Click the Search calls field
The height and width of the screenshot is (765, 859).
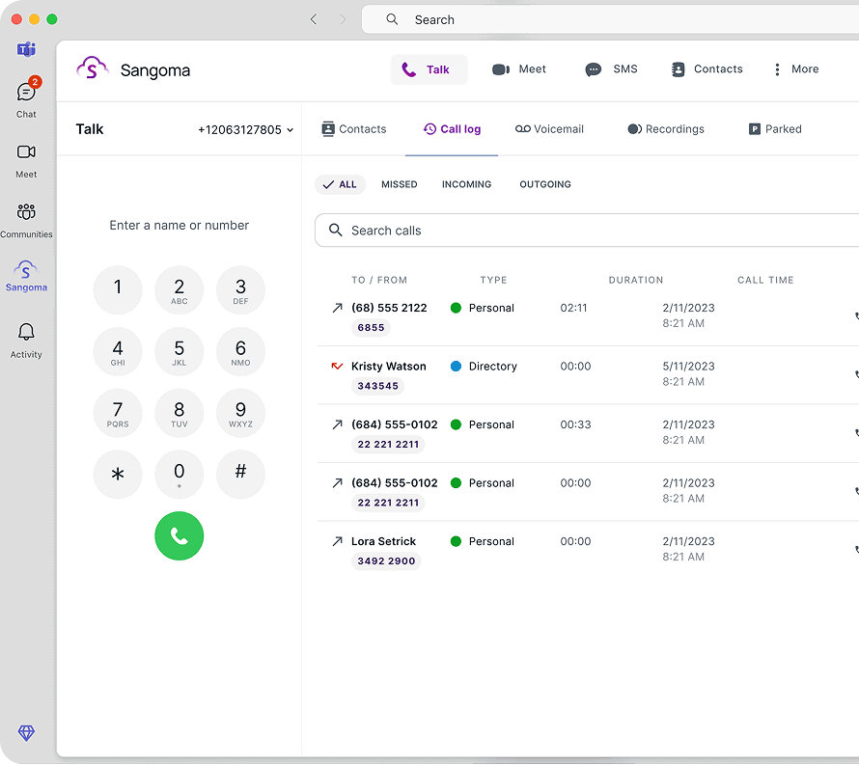pyautogui.click(x=589, y=231)
